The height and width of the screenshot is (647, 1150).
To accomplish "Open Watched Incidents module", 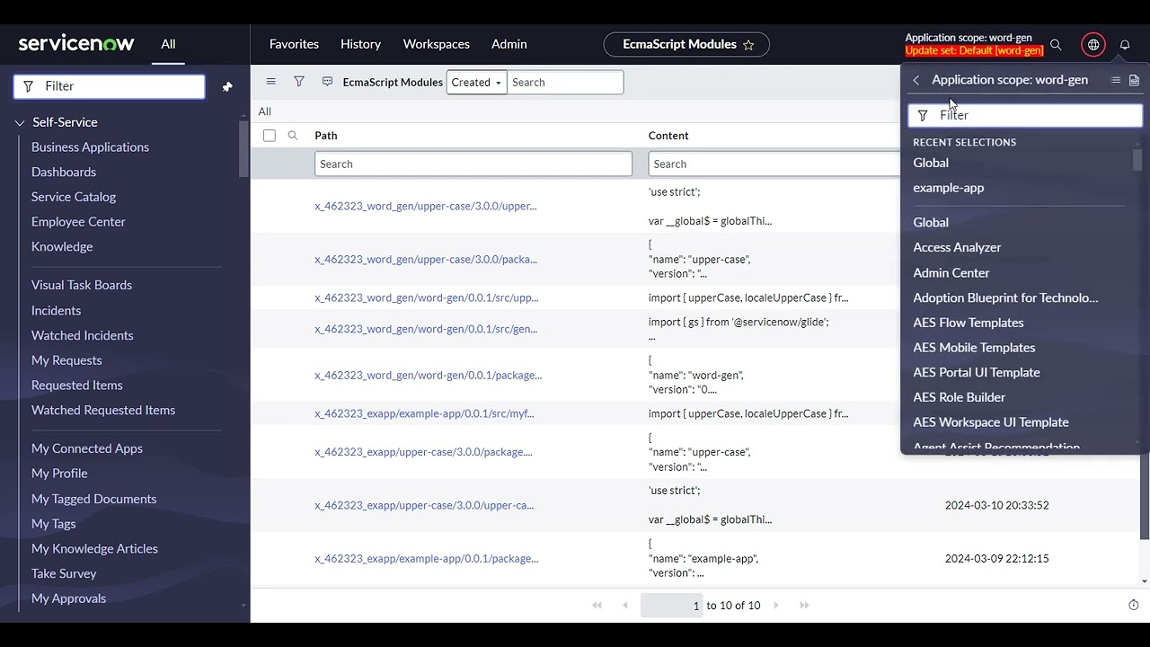I will [x=83, y=335].
